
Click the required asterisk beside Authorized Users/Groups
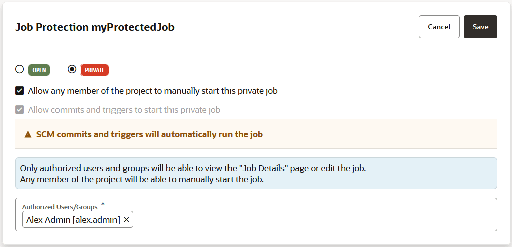pyautogui.click(x=103, y=204)
